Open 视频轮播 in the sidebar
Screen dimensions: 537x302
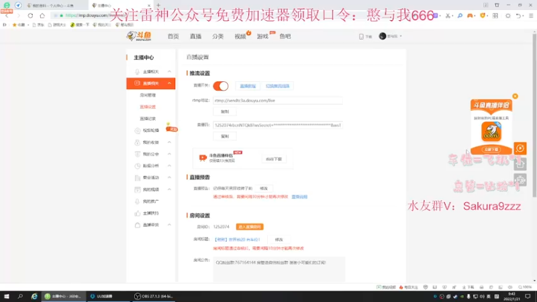coord(150,130)
